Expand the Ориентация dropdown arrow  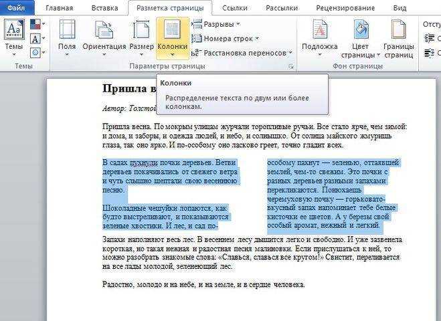[104, 55]
